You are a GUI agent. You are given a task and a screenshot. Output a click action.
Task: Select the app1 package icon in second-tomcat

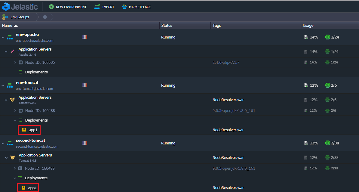23,188
